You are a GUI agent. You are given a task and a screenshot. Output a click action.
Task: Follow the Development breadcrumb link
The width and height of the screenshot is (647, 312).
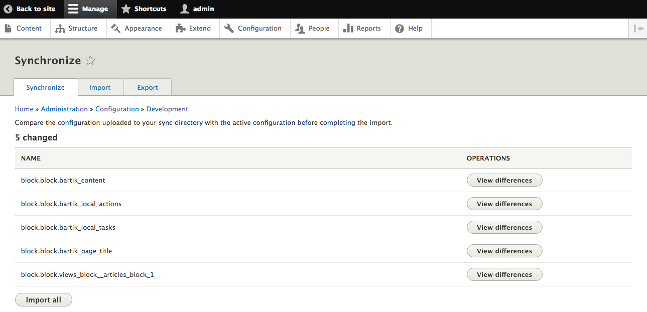[x=167, y=109]
